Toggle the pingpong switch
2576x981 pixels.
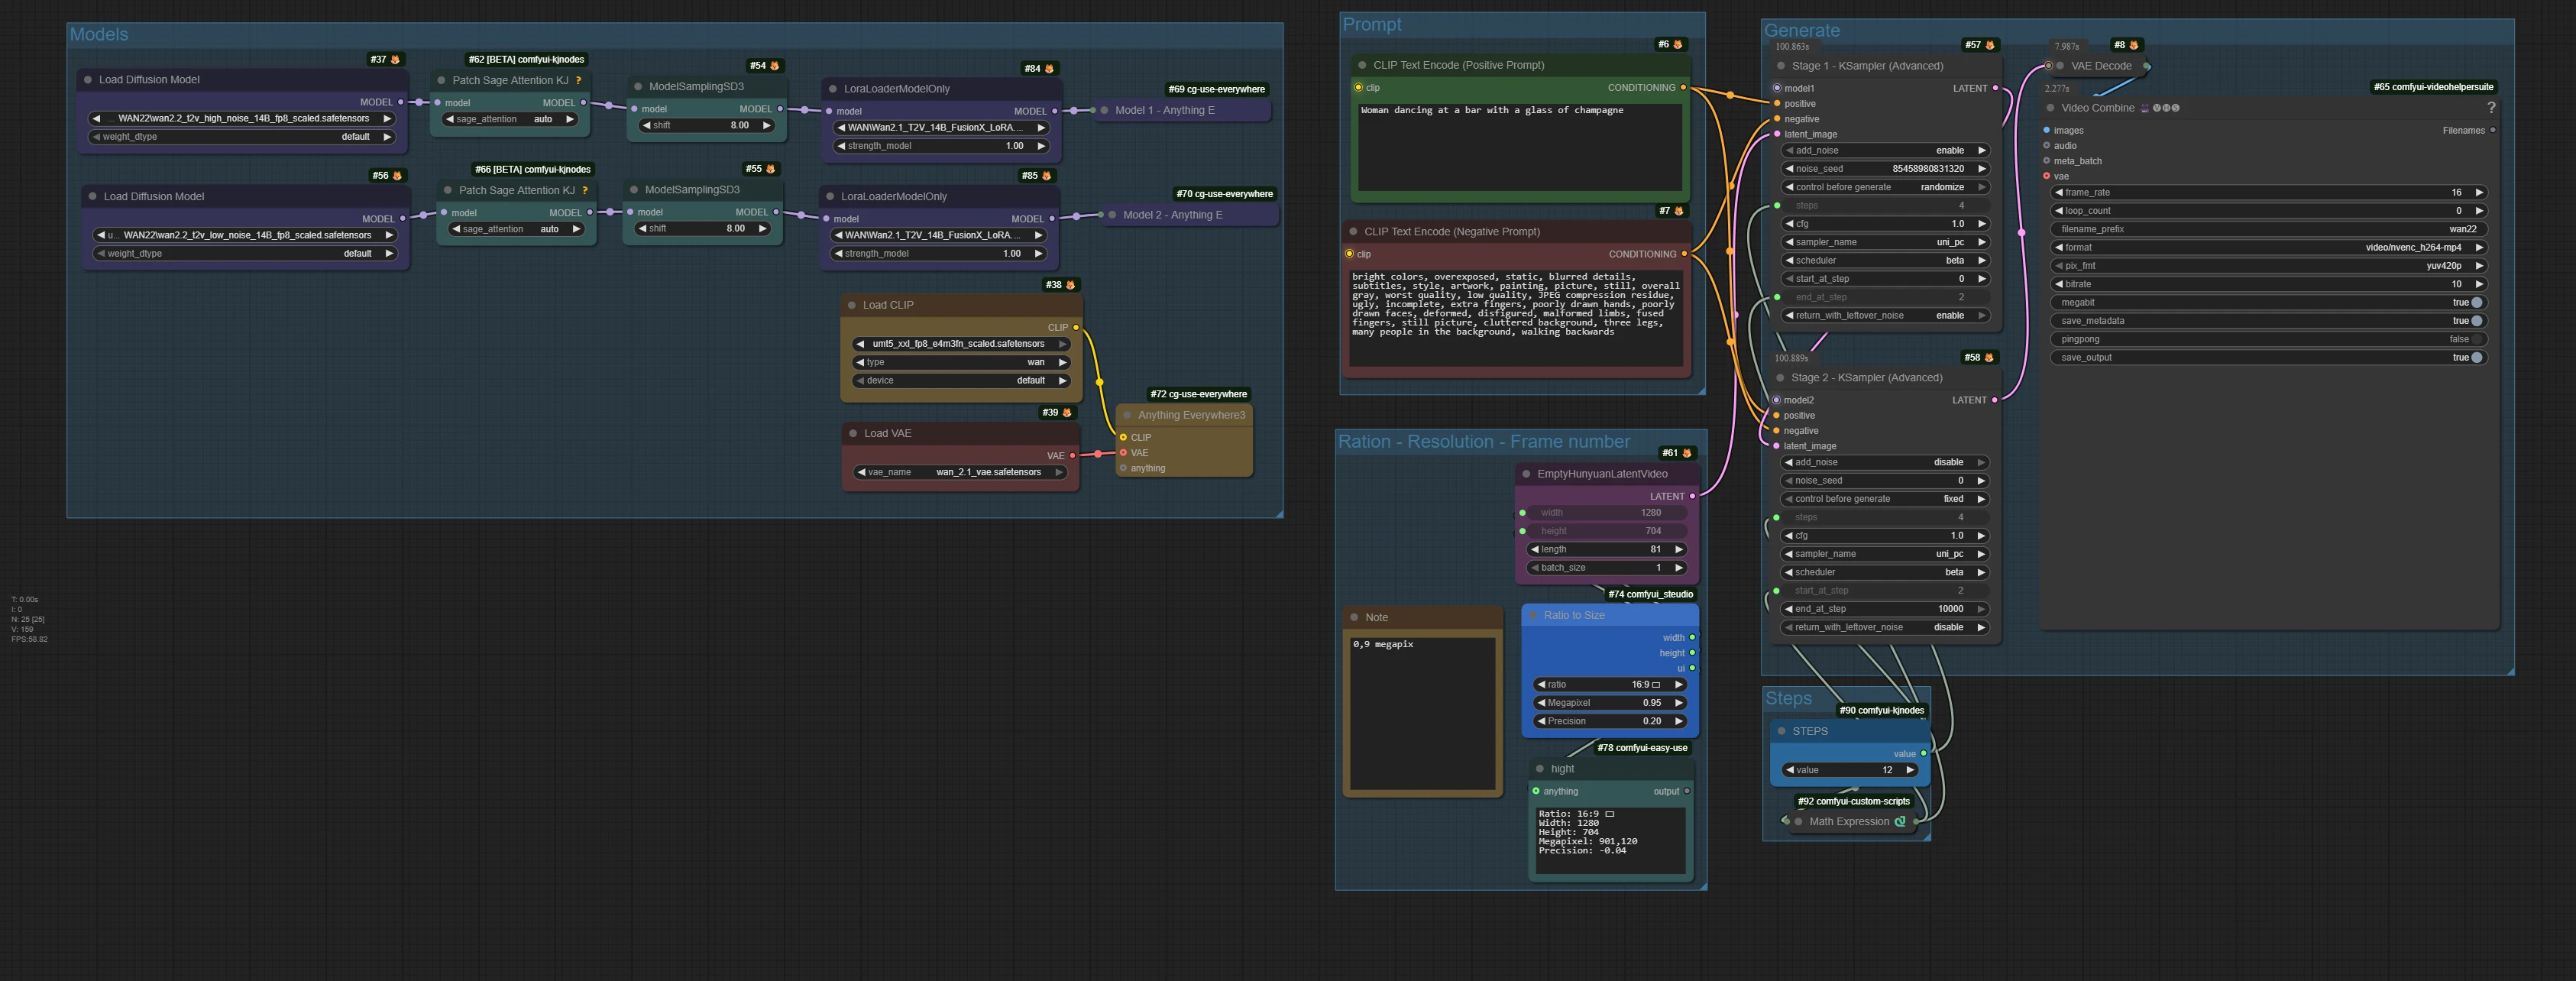coord(2476,339)
